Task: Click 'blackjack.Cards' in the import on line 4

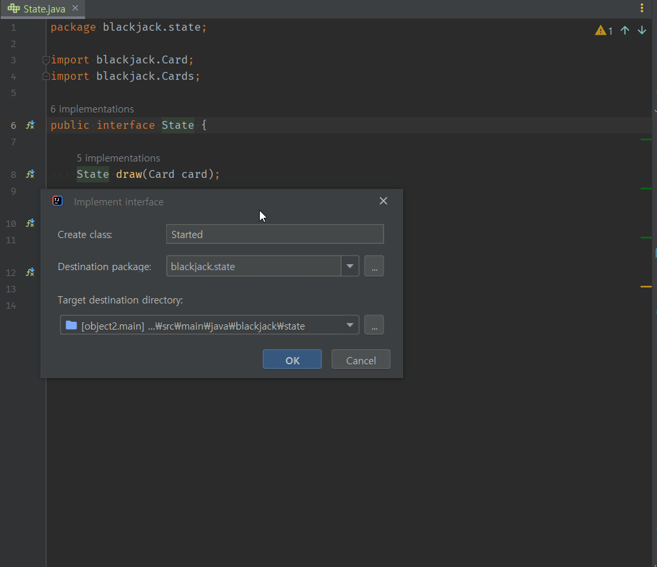Action: tap(145, 77)
